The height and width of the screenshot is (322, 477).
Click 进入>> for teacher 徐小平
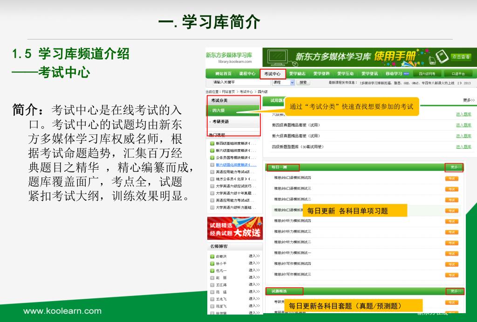click(x=254, y=263)
